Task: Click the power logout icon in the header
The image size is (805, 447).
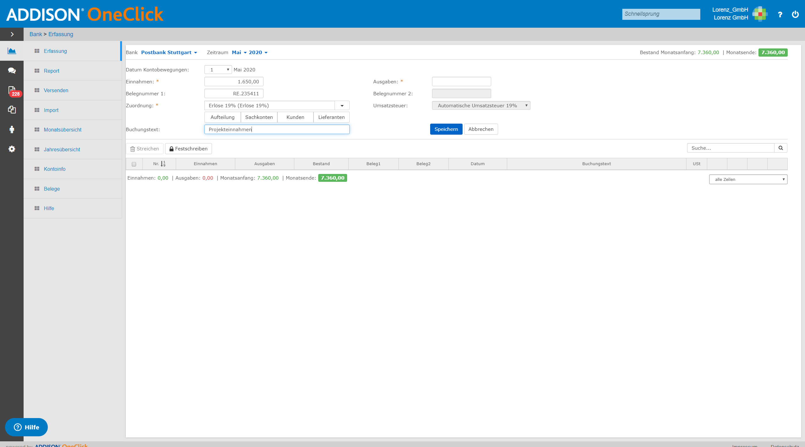Action: click(795, 14)
